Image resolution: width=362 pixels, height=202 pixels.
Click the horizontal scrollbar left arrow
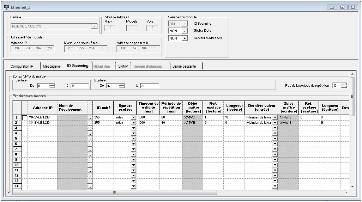coord(9,192)
